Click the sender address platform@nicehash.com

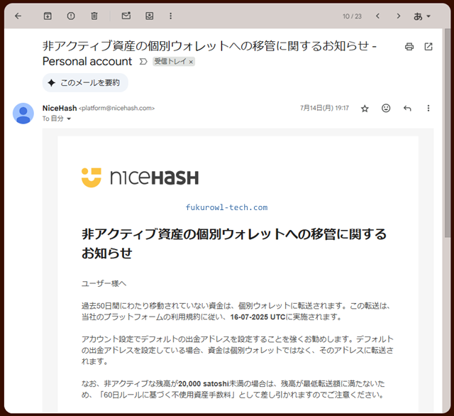tap(116, 109)
